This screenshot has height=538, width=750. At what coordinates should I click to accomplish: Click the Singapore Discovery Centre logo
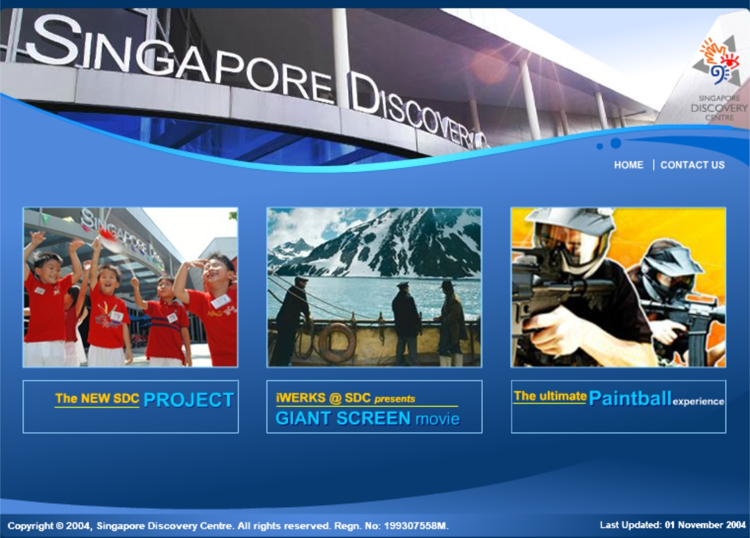719,79
